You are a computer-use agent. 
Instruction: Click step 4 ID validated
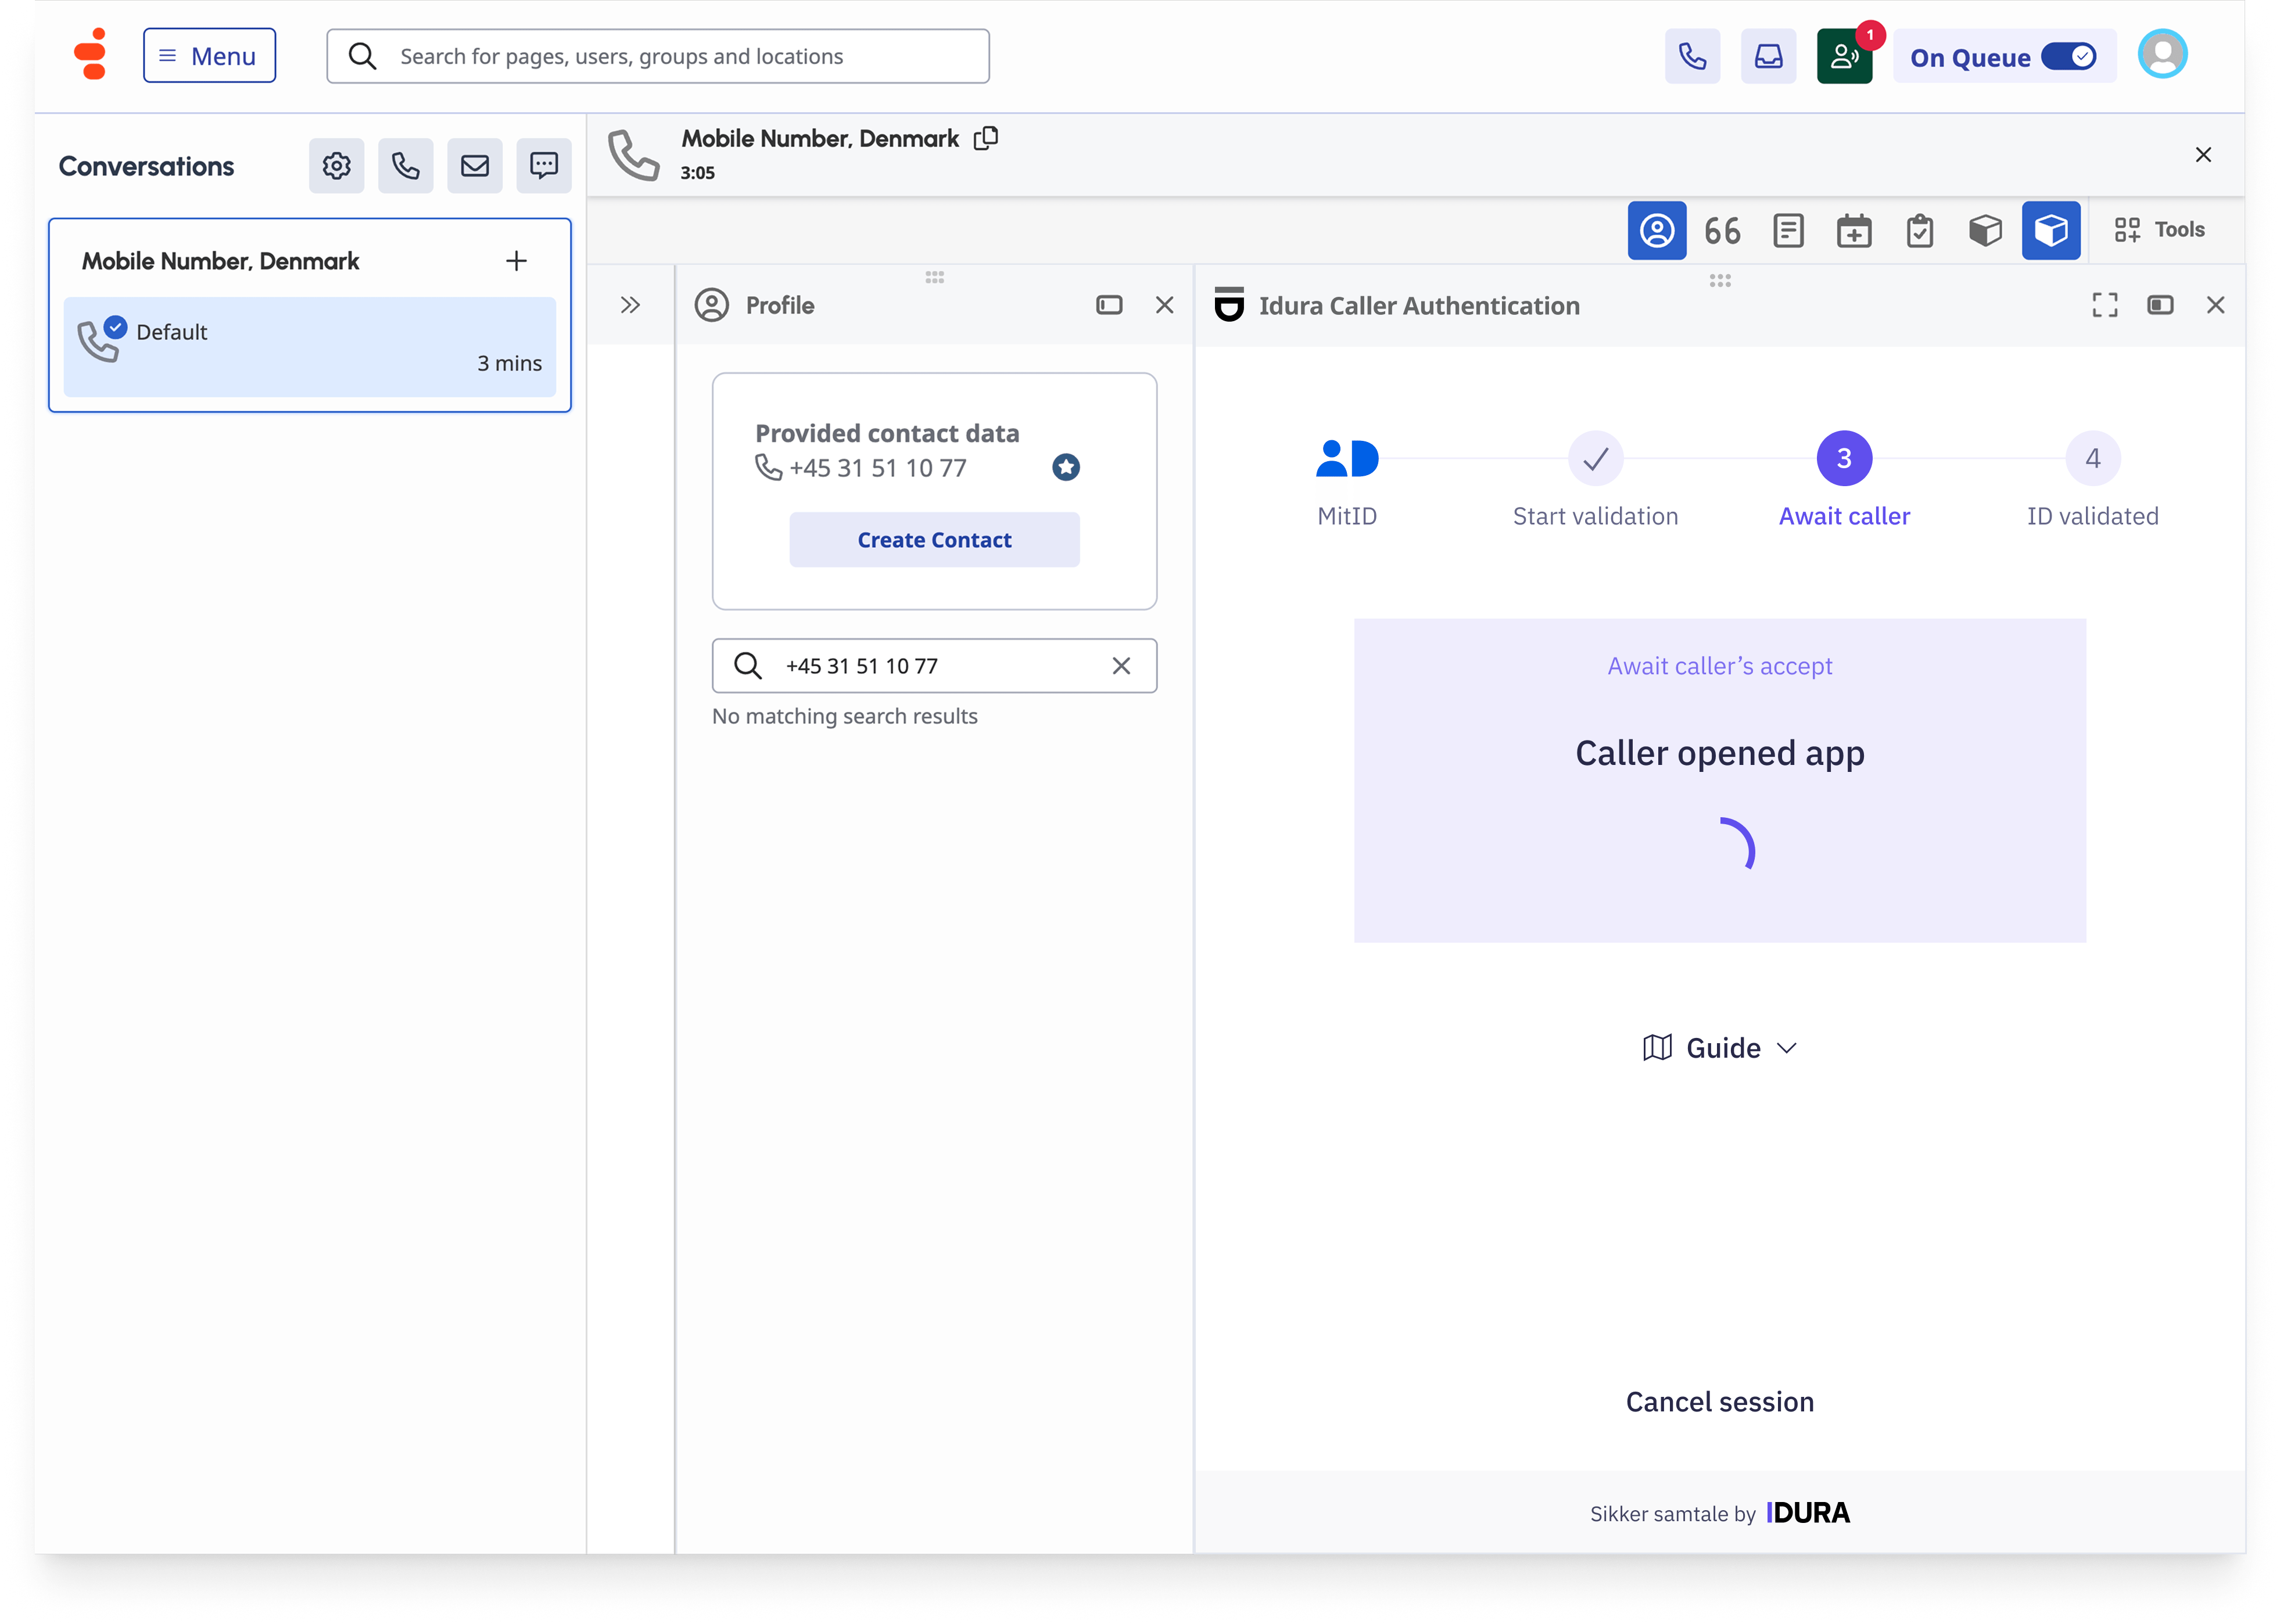coord(2092,458)
